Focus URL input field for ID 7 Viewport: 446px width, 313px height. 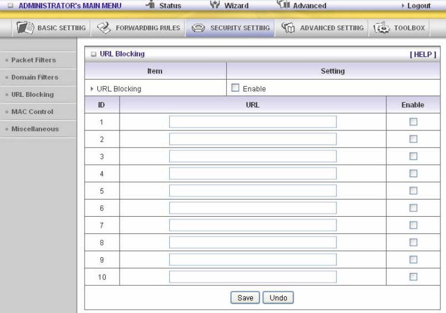coord(253,225)
